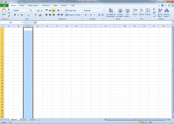Decrease font size with Shrink Font
The width and height of the screenshot is (174, 124).
click(x=41, y=11)
